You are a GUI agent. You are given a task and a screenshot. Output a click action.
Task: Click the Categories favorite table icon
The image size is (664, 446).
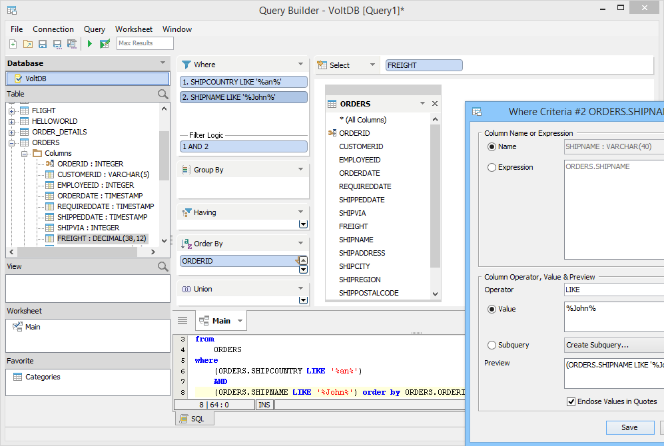(x=17, y=377)
